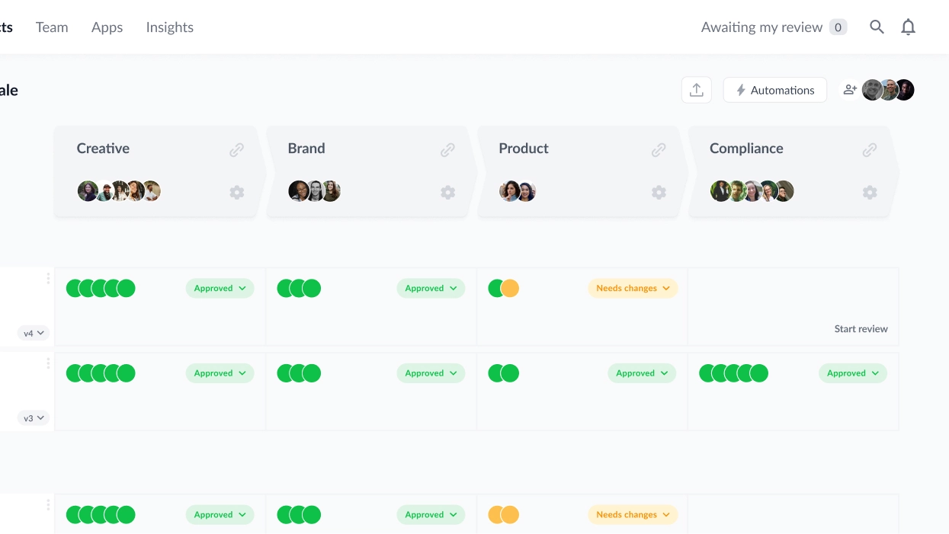Add a reviewer using the person-add icon
This screenshot has height=534, width=949.
(x=849, y=89)
